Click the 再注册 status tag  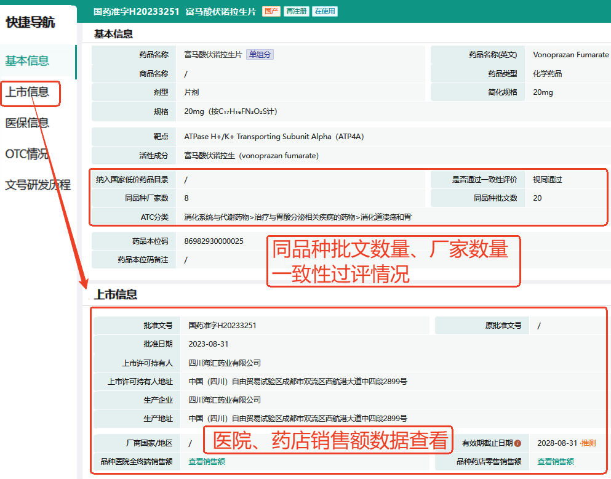tap(296, 12)
